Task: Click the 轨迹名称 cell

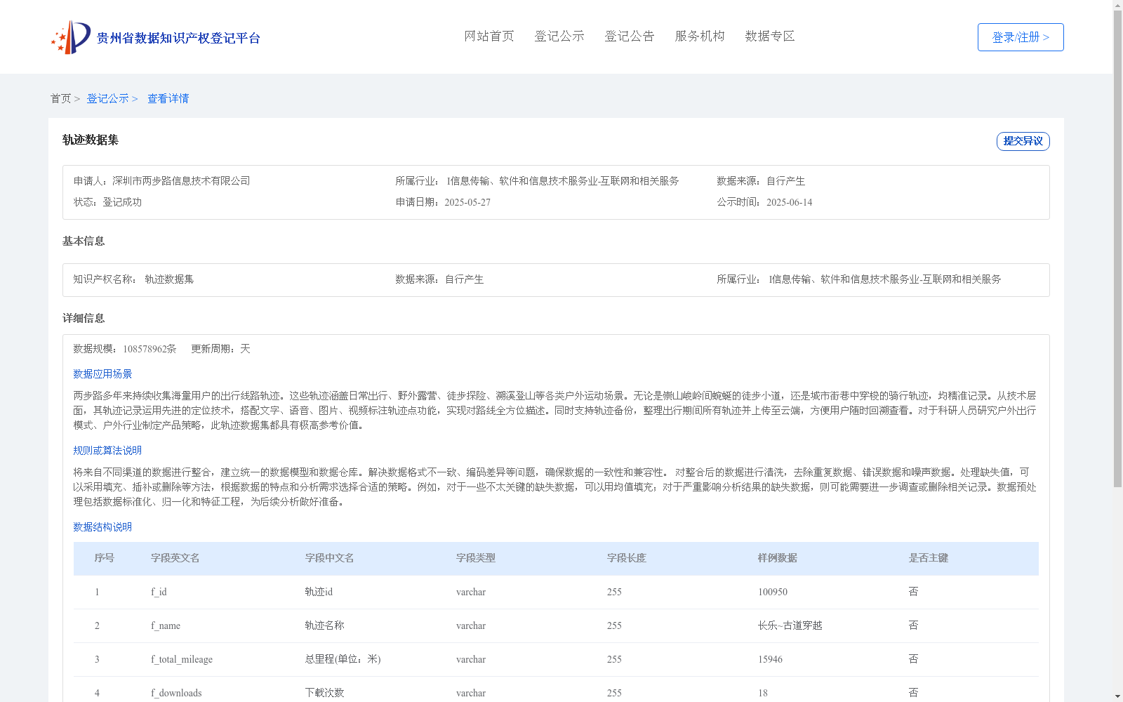Action: click(325, 625)
